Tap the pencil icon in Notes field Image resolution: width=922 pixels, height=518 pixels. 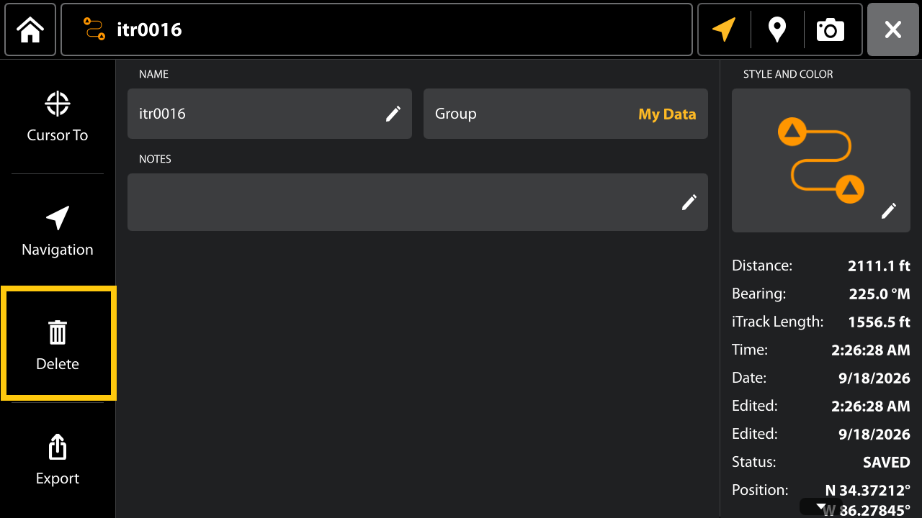coord(689,202)
